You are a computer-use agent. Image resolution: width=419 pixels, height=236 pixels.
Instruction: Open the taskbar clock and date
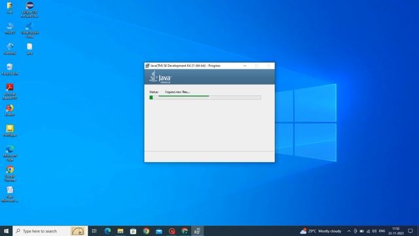[395, 231]
